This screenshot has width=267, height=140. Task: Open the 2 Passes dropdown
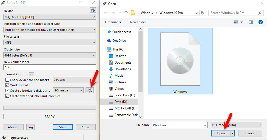[73, 80]
